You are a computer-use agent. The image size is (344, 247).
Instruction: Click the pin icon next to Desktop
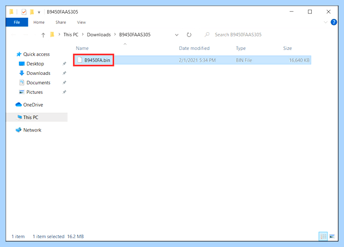64,64
